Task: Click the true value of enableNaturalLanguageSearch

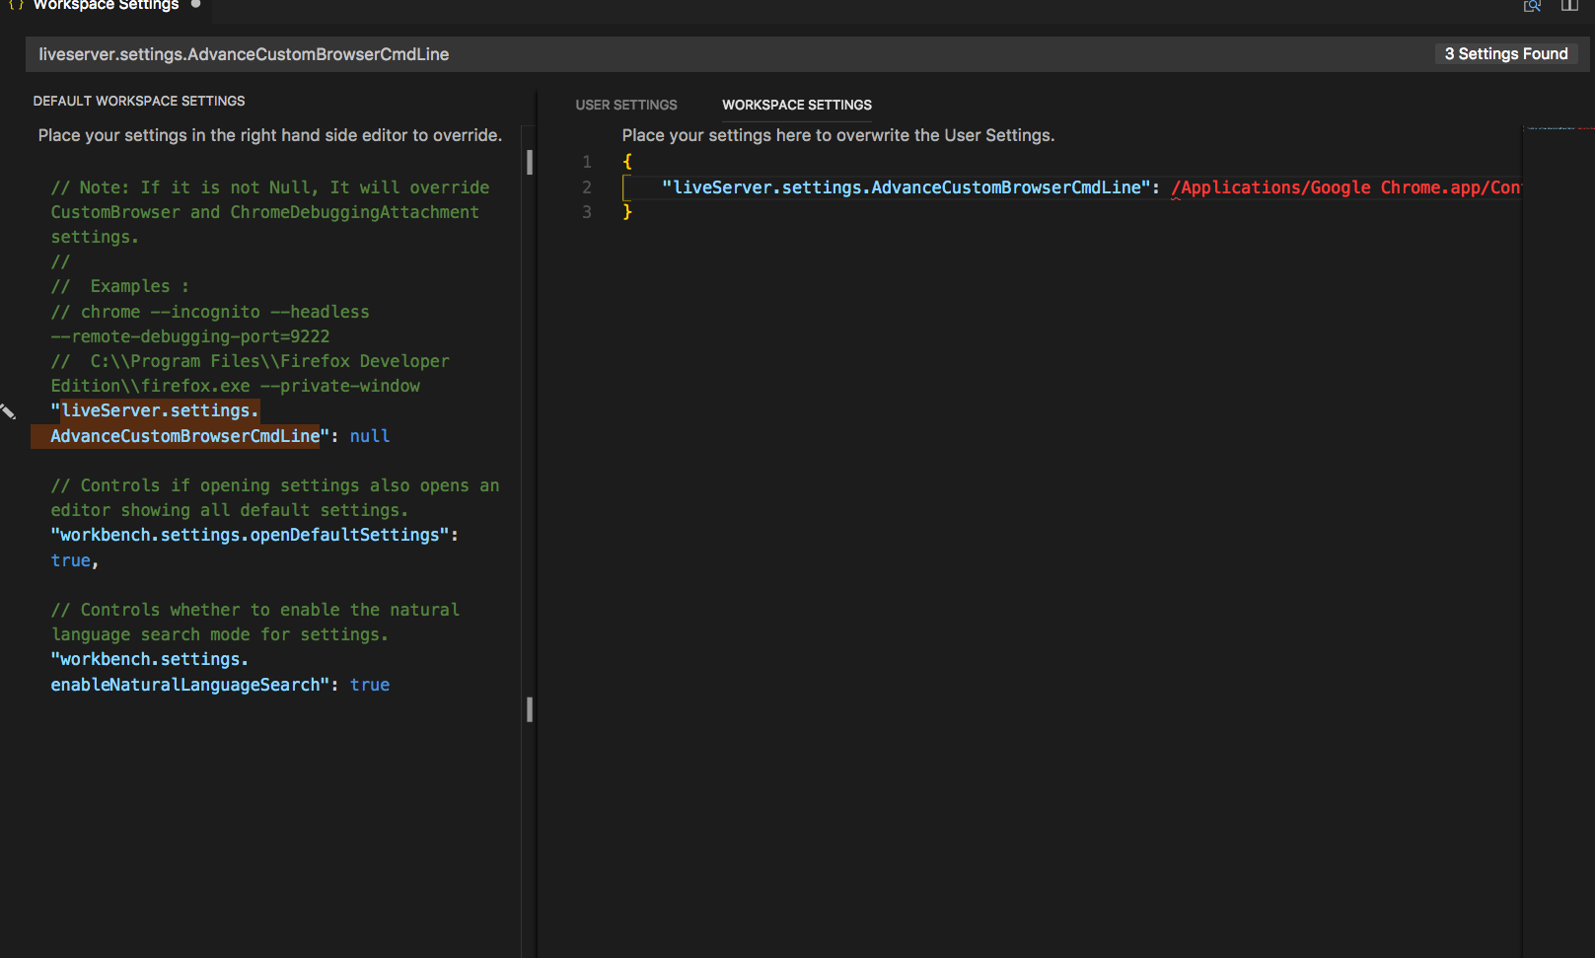Action: [369, 684]
